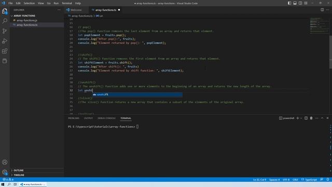Switch to the OUTPUT panel tab
Screen dimensions: 332x187
pos(89,118)
